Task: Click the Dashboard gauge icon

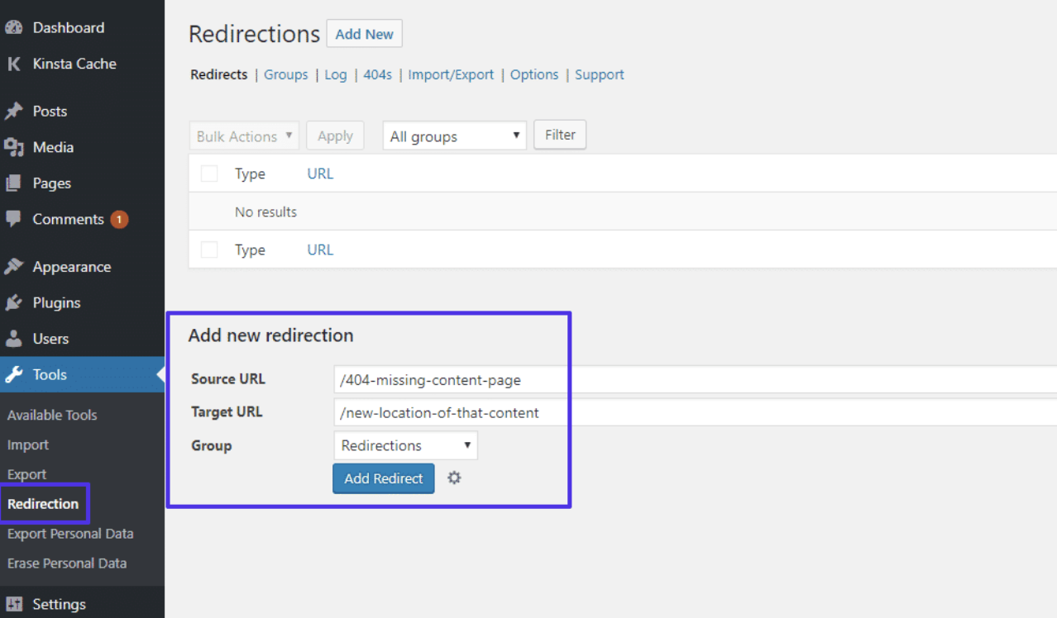Action: pos(13,27)
